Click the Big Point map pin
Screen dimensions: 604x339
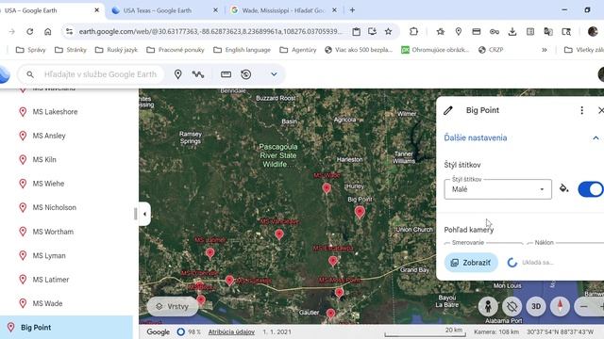point(360,211)
